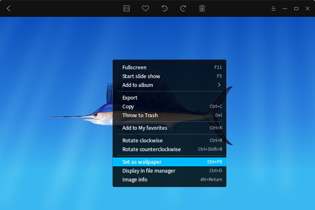This screenshot has height=210, width=315.
Task: Rotate image clockwise via toolbar icon
Action: click(x=183, y=8)
